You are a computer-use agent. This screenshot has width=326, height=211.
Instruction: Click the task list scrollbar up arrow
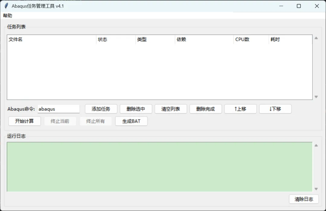point(316,38)
